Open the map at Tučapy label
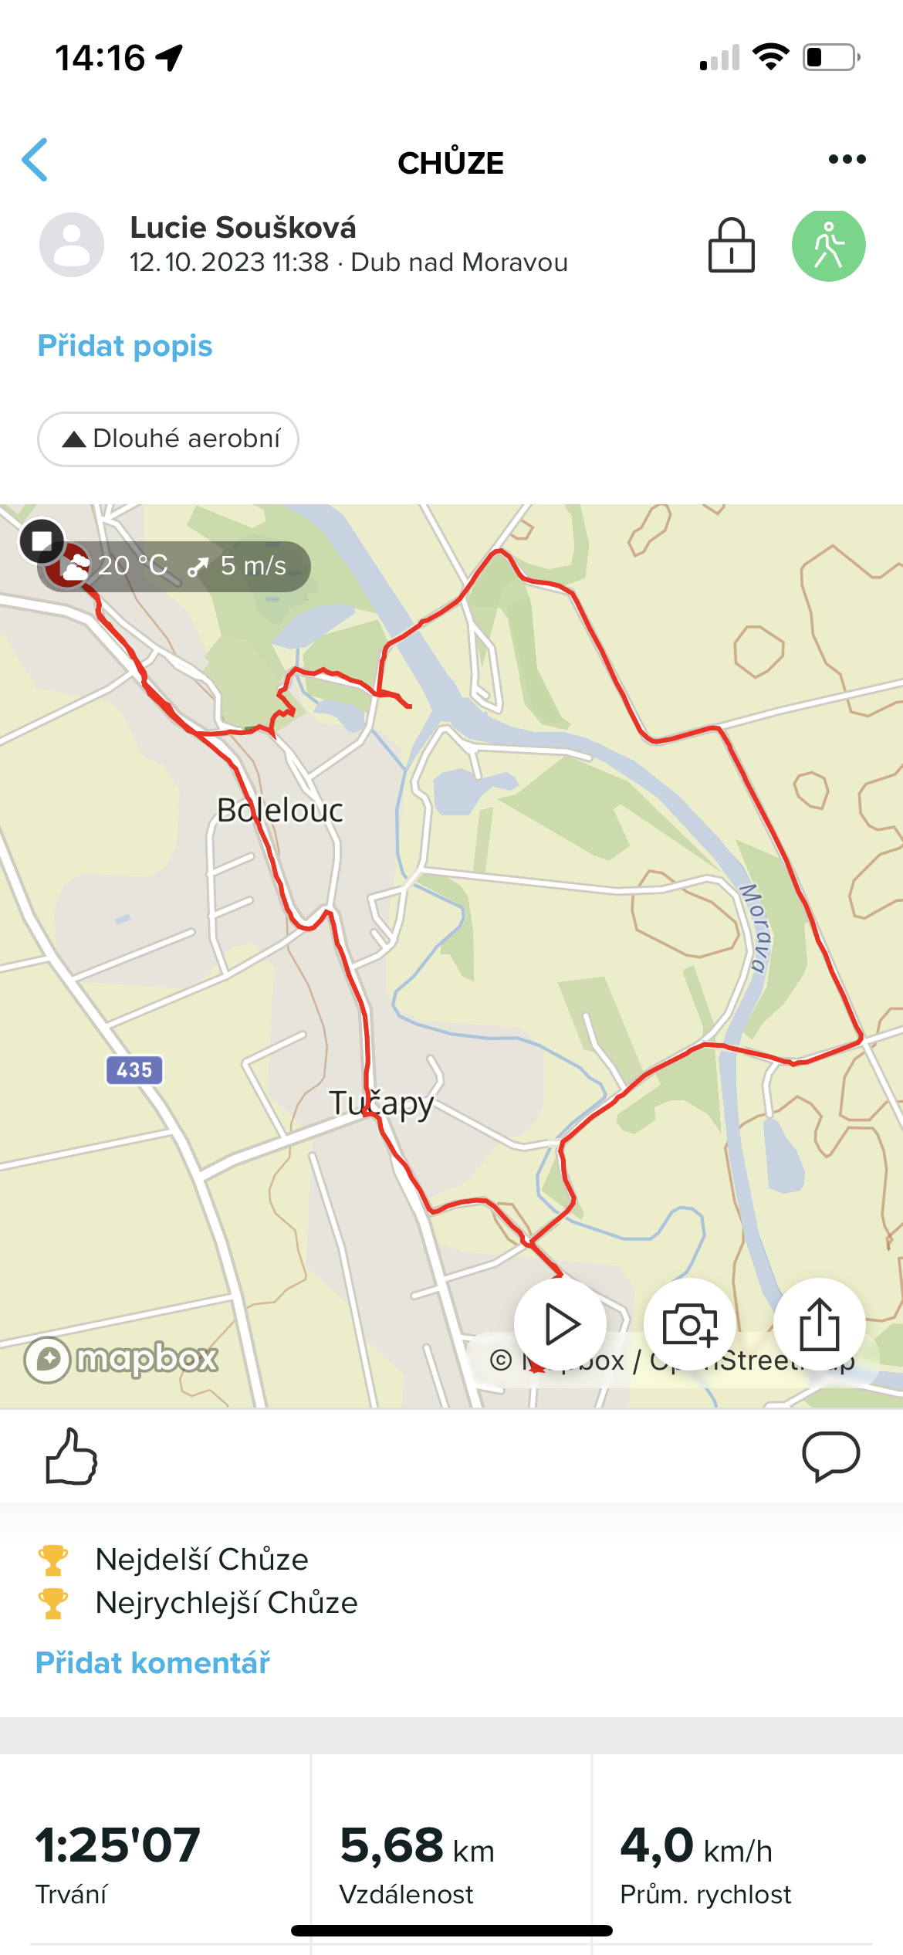Screen dimensions: 903x1955 [381, 1104]
